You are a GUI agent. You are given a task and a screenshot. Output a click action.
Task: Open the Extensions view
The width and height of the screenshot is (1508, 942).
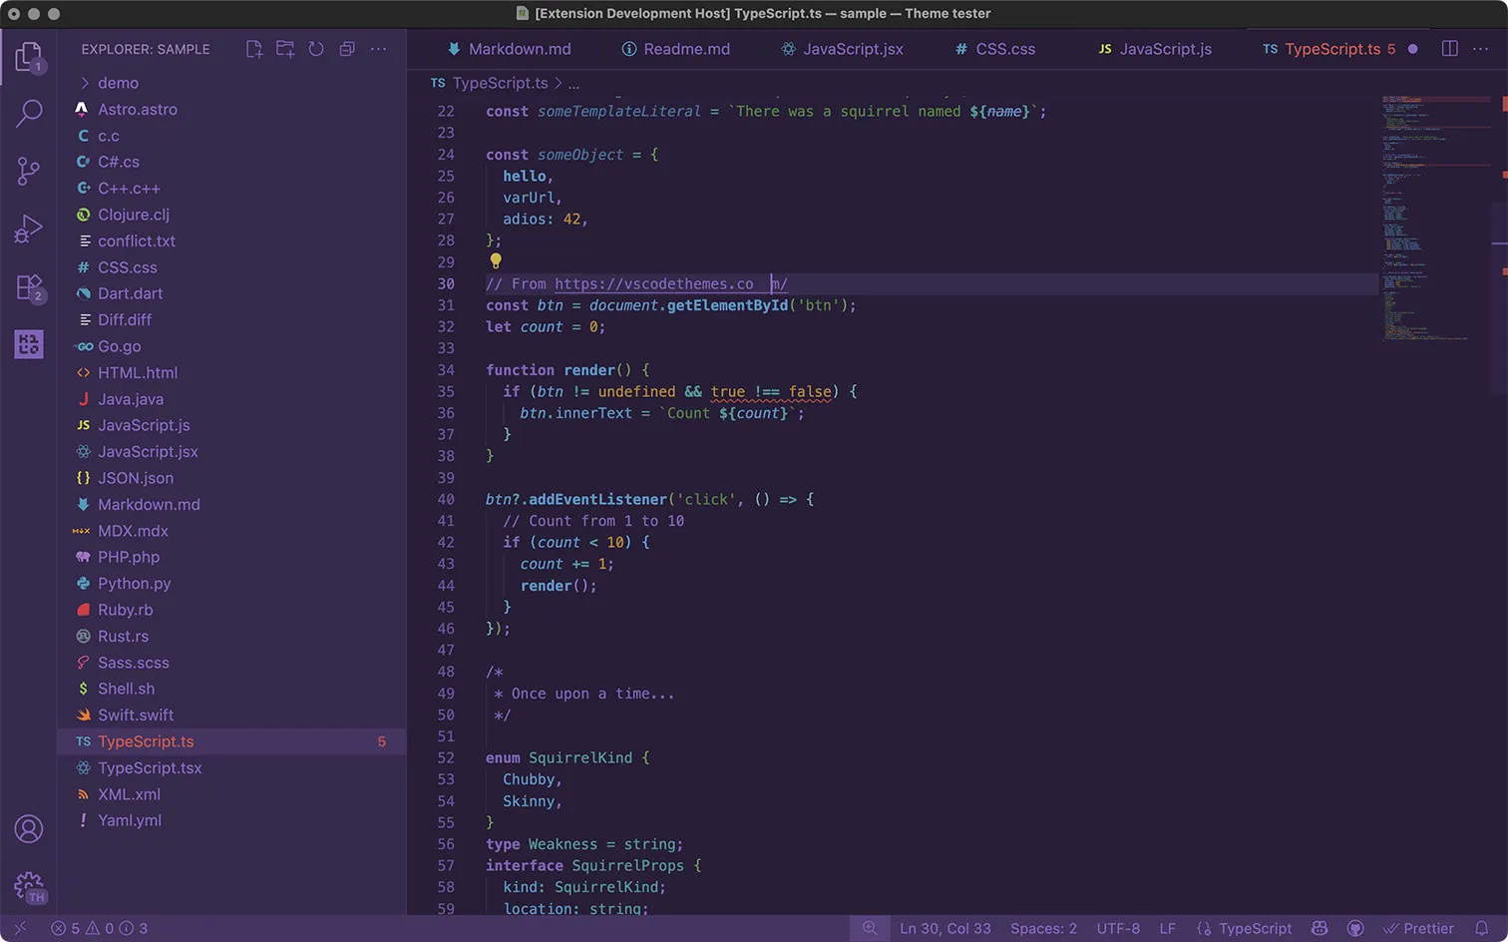(29, 285)
